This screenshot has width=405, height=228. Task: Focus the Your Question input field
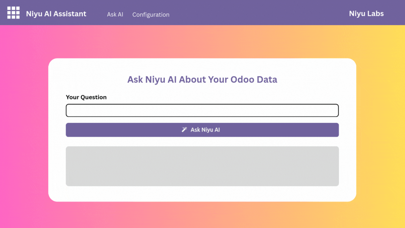click(202, 110)
